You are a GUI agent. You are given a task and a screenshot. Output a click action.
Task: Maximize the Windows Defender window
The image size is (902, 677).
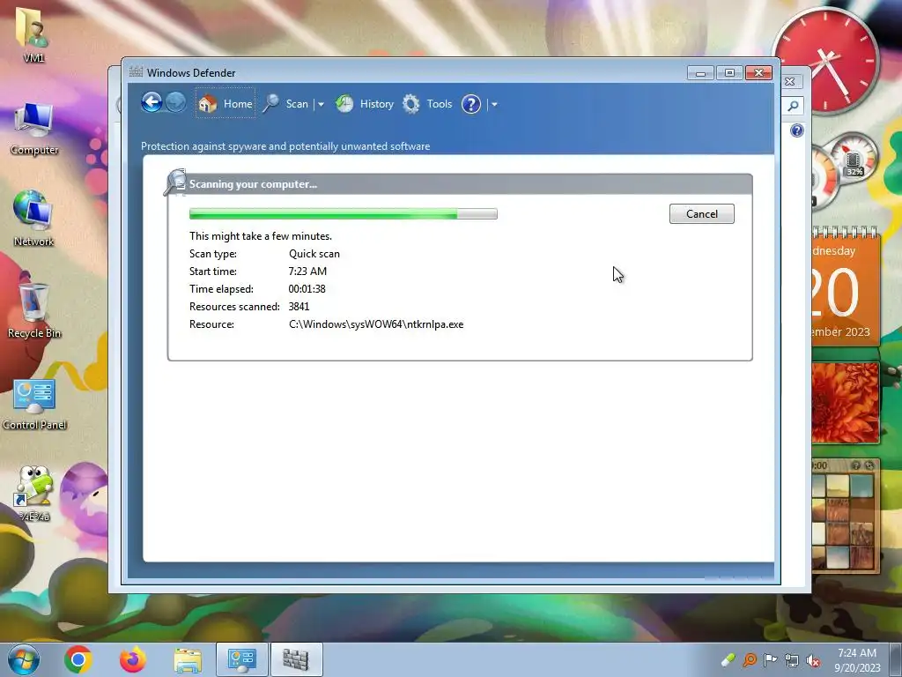click(729, 73)
